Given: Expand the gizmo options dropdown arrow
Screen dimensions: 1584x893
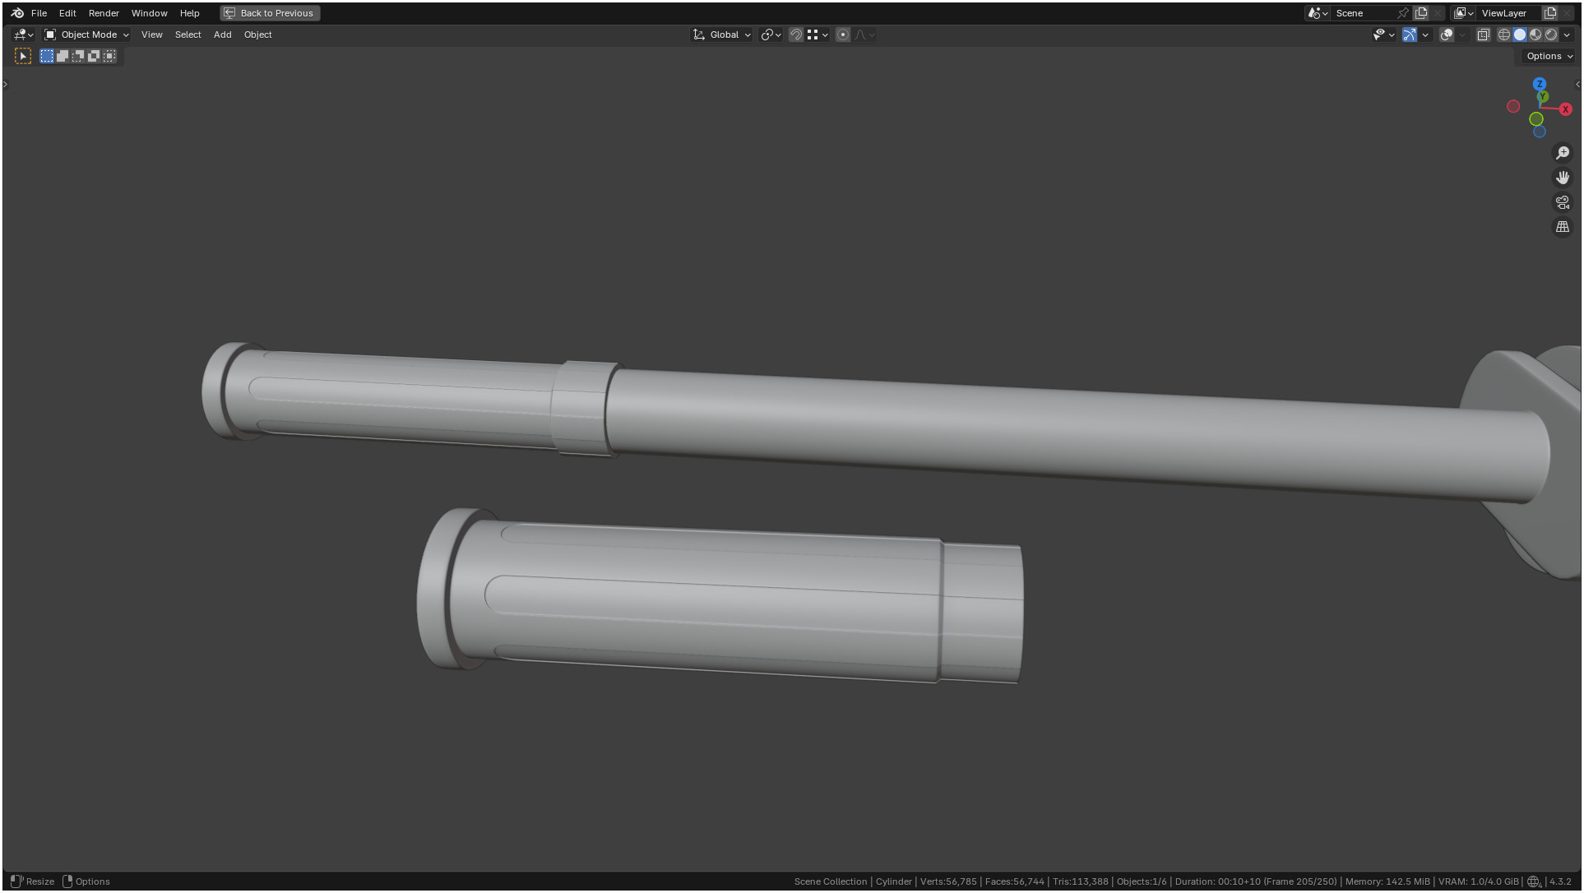Looking at the screenshot, I should tap(1425, 35).
